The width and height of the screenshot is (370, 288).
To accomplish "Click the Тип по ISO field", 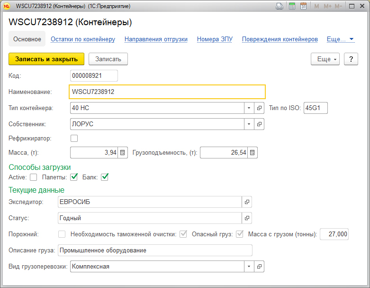I will (x=316, y=108).
